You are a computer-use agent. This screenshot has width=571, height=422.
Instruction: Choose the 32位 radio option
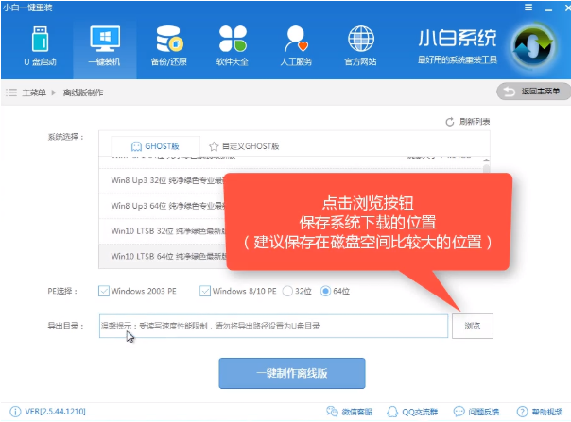[x=287, y=291]
